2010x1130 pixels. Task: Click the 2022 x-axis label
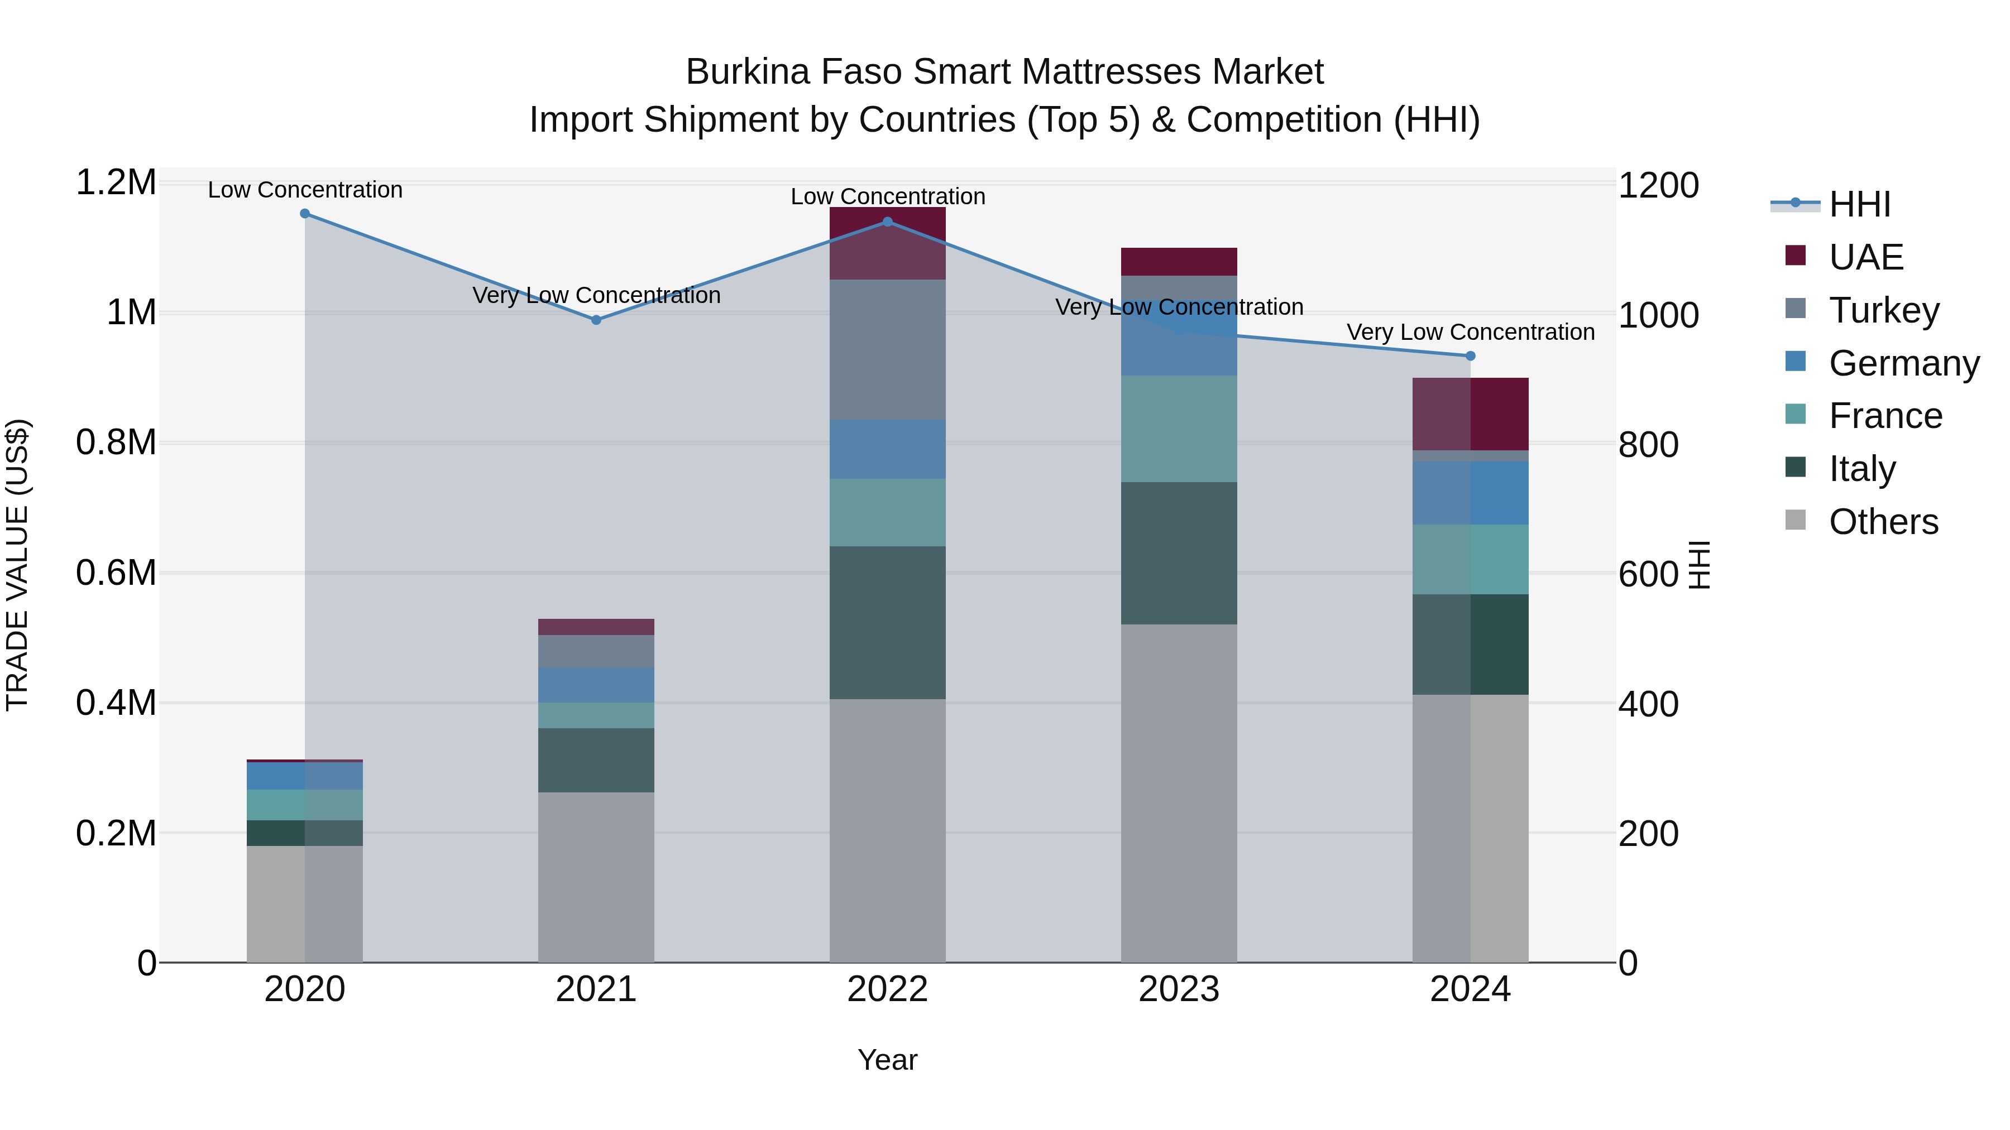(x=887, y=989)
